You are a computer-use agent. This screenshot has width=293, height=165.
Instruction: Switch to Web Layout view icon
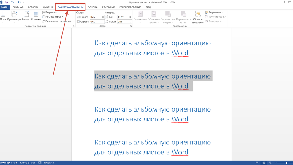pyautogui.click(x=270, y=163)
